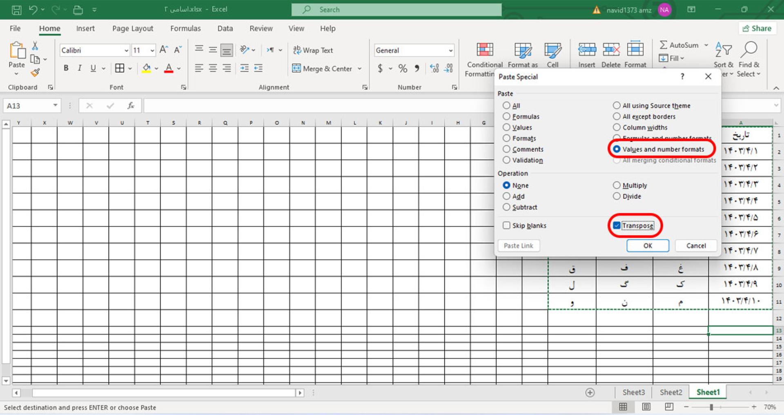
Task: Click the Italic formatting icon
Action: point(80,68)
